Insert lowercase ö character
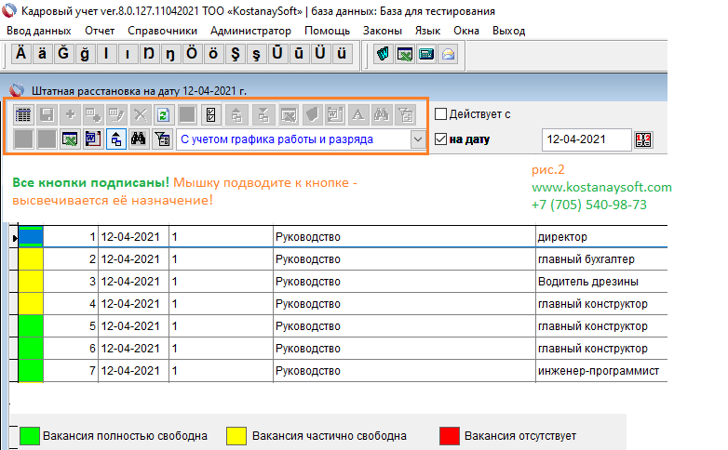728x450 pixels. click(213, 54)
